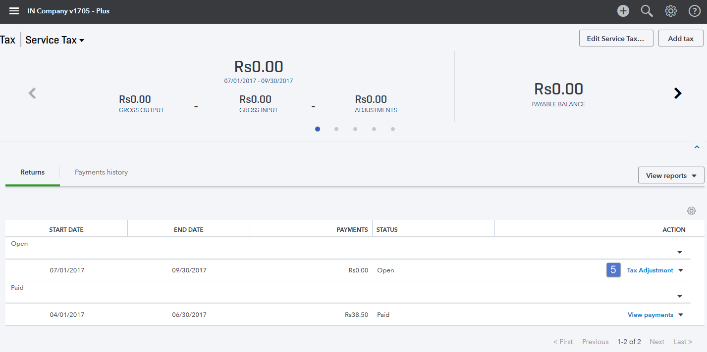
Task: Click the PAYABLE BALANCE label link
Action: 558,104
